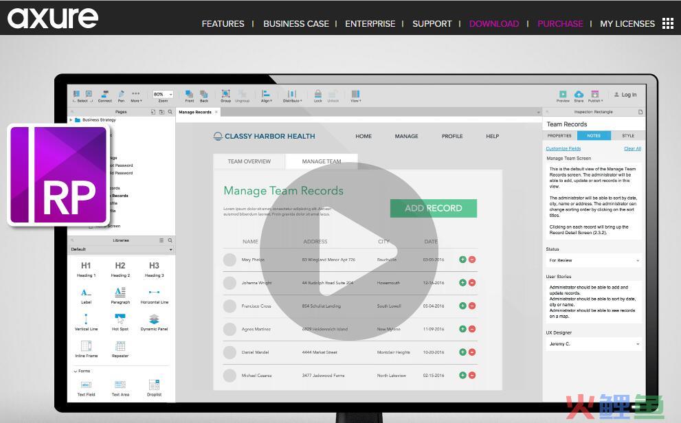Click the Libraries search icon
Image resolution: width=681 pixels, height=423 pixels.
pyautogui.click(x=170, y=240)
